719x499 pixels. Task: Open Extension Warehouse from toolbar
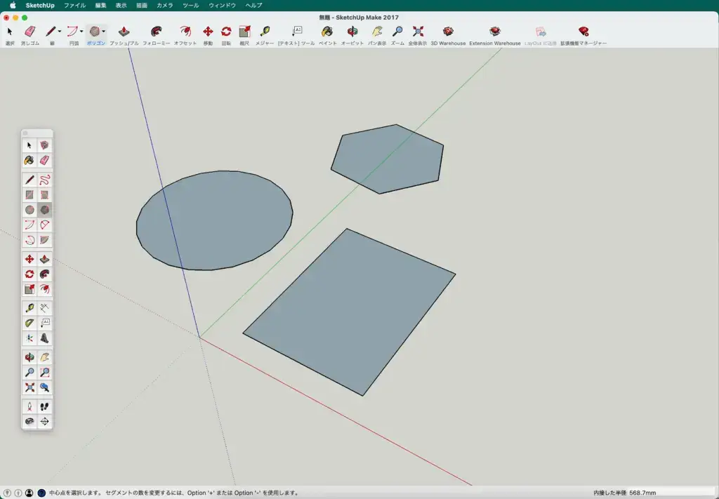pos(495,35)
